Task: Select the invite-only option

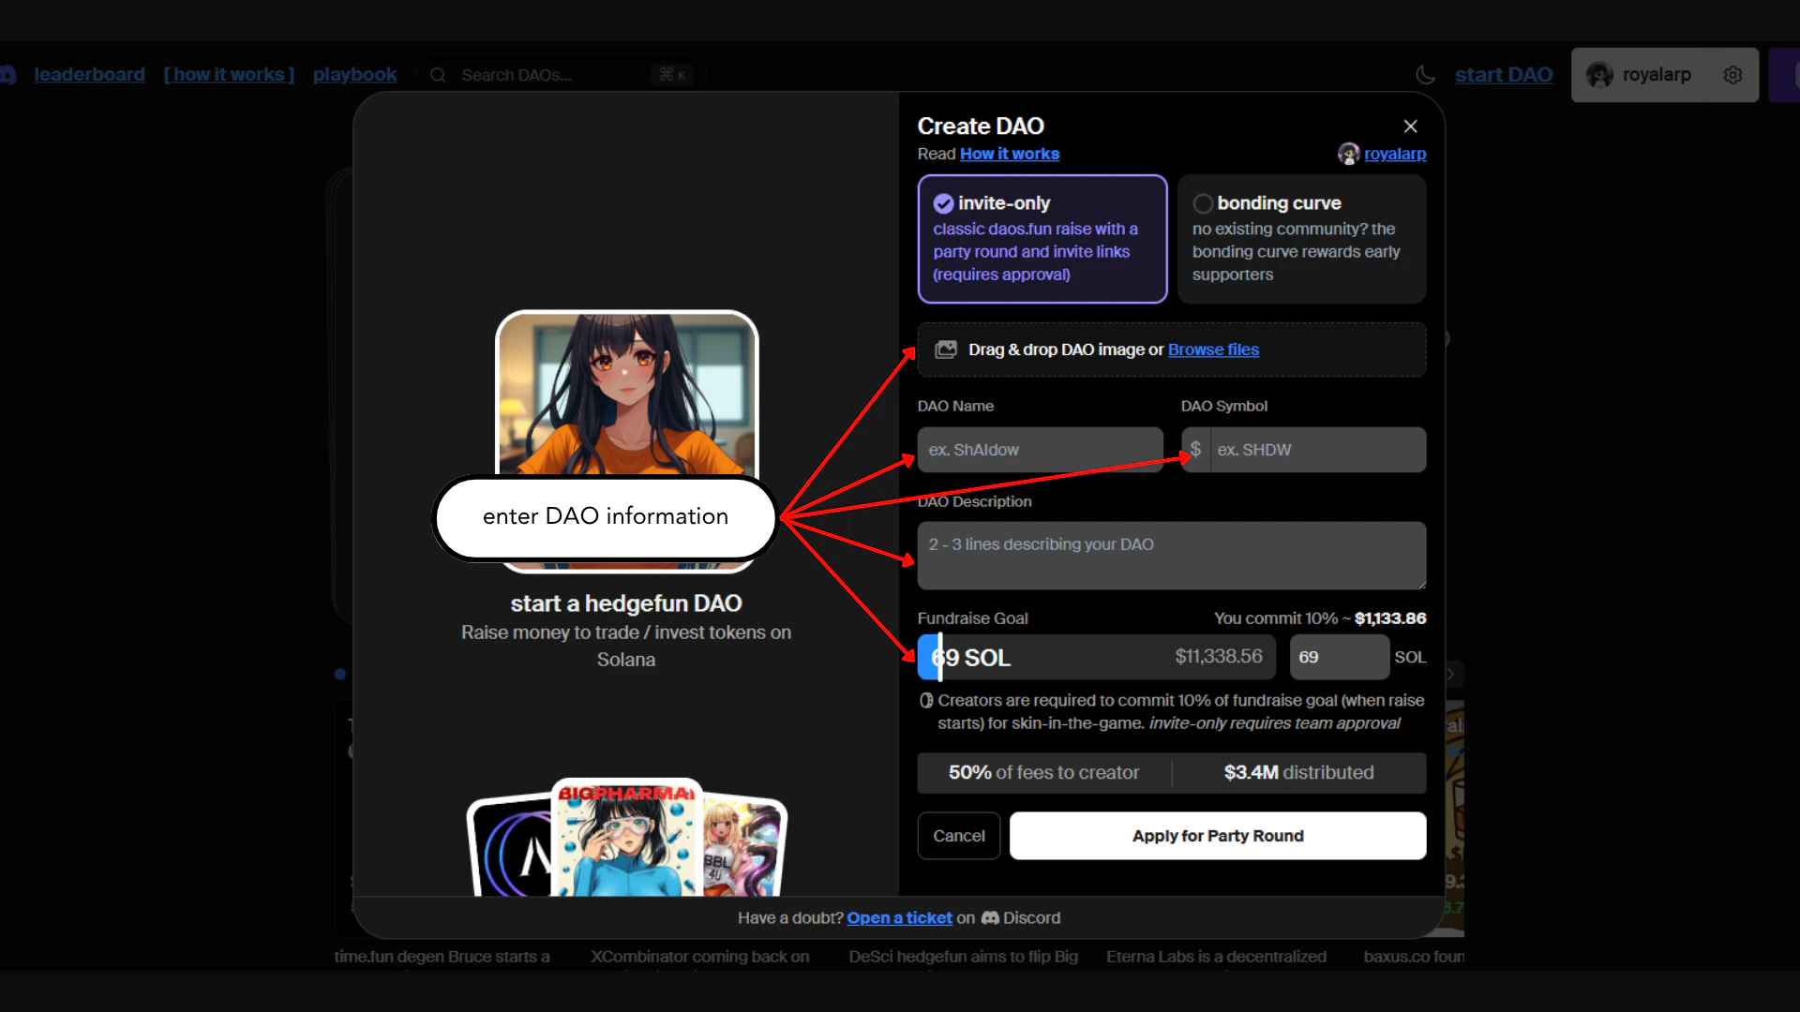Action: coord(1042,239)
